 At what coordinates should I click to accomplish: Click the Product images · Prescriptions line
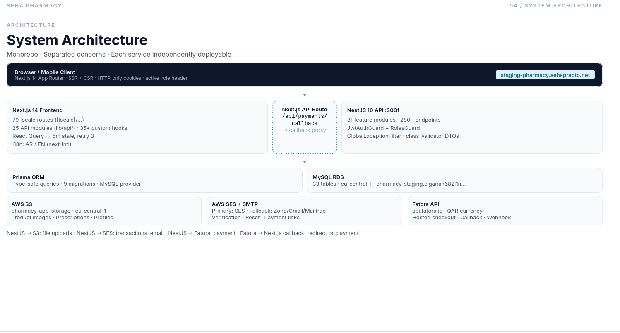[x=62, y=218]
